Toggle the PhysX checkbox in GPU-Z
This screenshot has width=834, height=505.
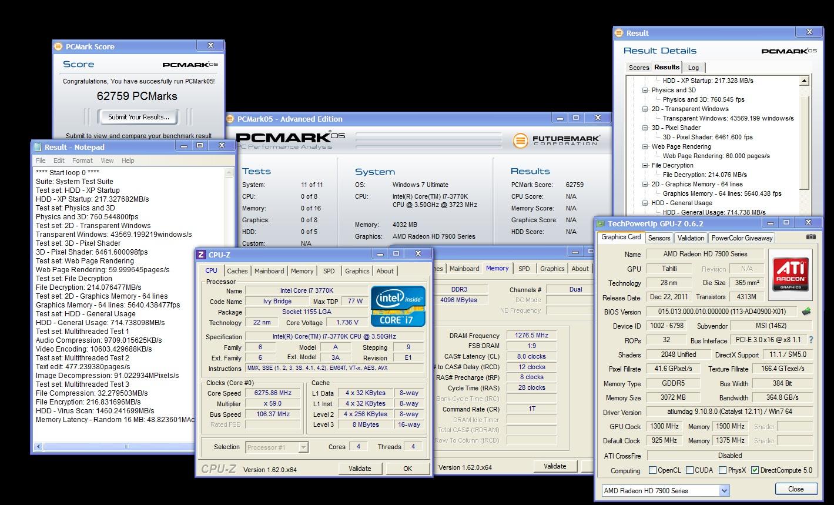point(722,470)
